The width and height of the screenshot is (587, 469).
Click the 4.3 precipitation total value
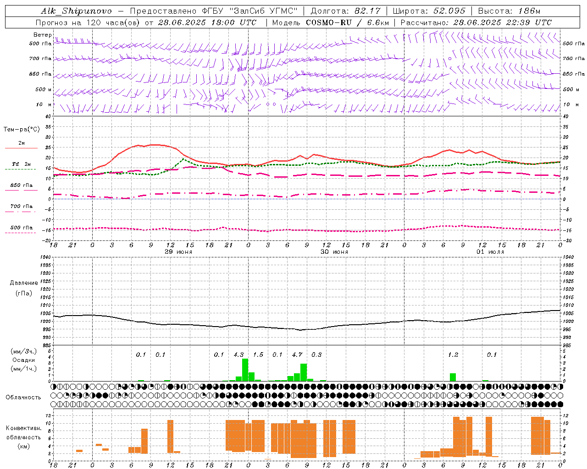pyautogui.click(x=238, y=355)
